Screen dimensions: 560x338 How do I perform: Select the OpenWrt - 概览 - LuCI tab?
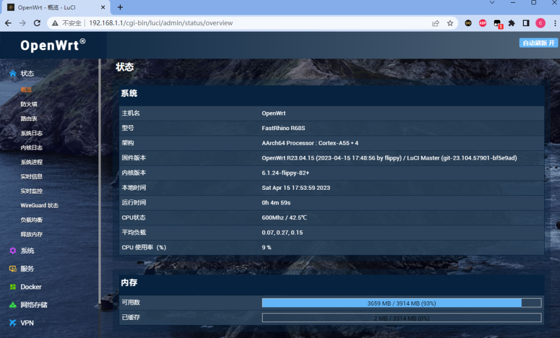(x=56, y=8)
